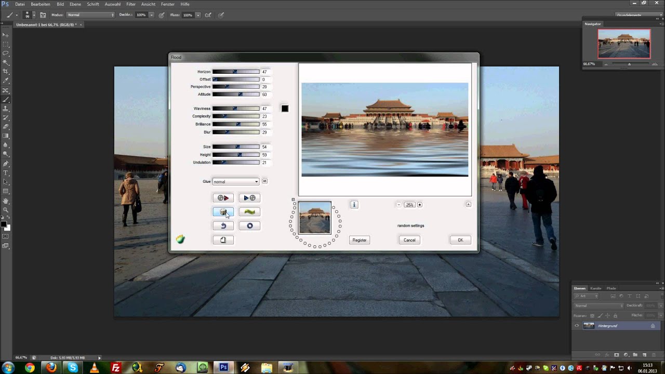665x374 pixels.
Task: Select the Magic Wand tool
Action: click(x=6, y=62)
